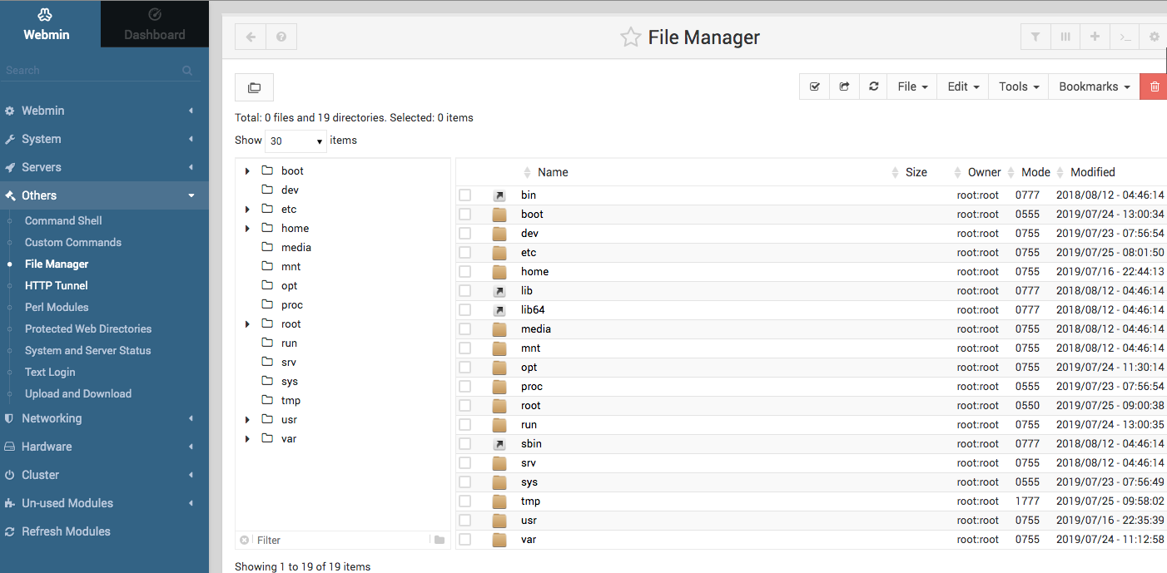
Task: Click the tree Filter input field
Action: pyautogui.click(x=341, y=540)
